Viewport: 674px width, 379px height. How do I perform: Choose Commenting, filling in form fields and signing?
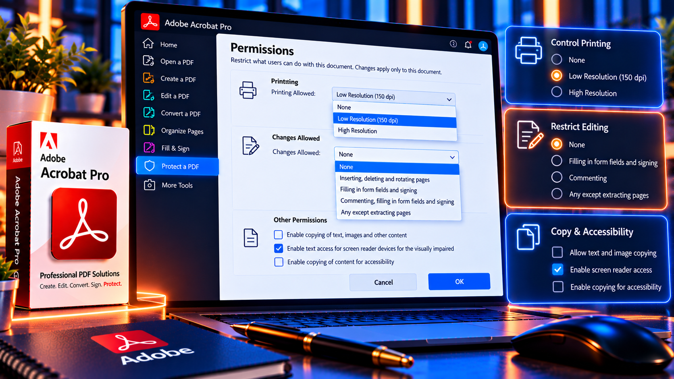click(398, 201)
